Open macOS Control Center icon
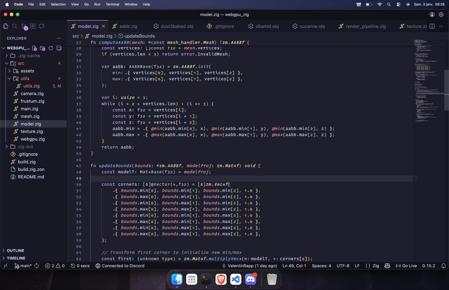449x290 pixels. point(398,4)
